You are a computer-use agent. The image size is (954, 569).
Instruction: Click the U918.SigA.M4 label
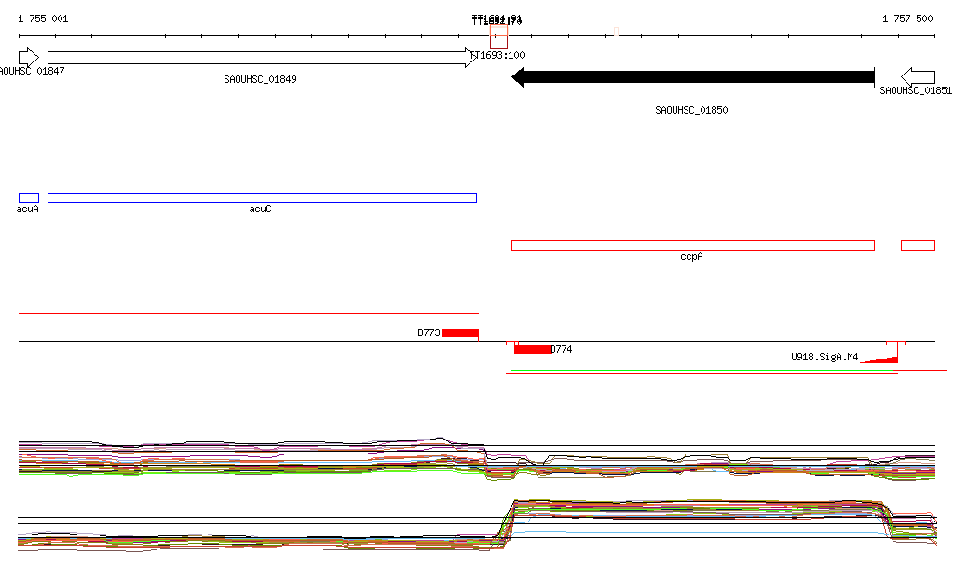[x=825, y=357]
